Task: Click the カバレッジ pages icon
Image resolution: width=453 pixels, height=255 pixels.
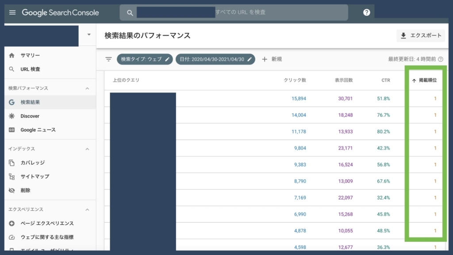Action: click(12, 163)
